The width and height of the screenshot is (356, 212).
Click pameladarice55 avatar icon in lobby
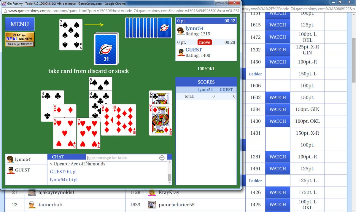pos(152,205)
